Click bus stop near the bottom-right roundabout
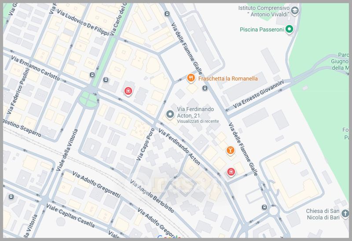Screen dimensions: 352x241 264,208
